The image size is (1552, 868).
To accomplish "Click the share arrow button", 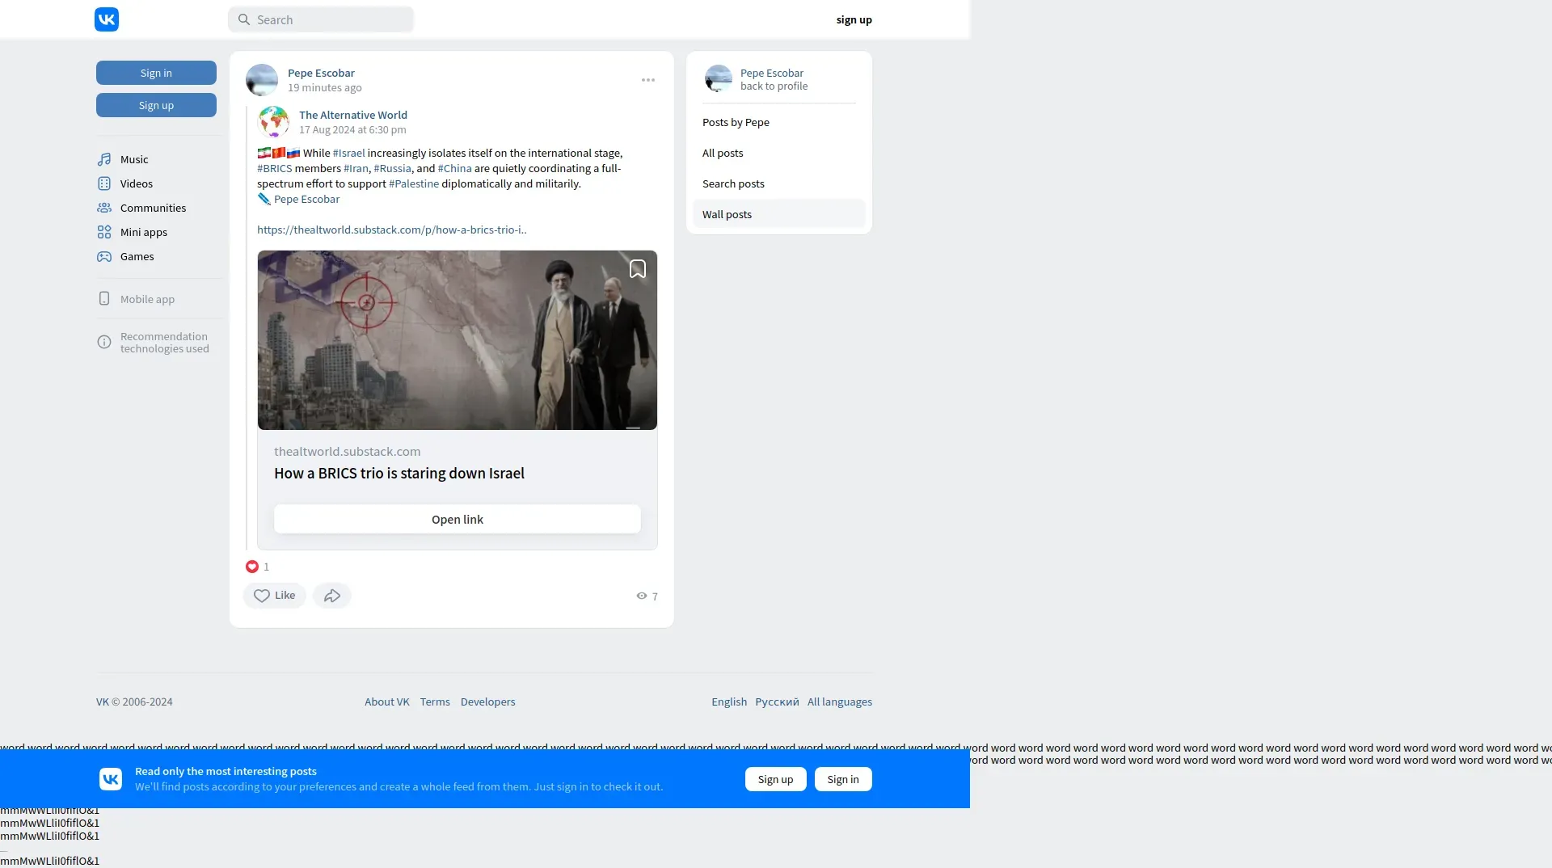I will pyautogui.click(x=332, y=596).
